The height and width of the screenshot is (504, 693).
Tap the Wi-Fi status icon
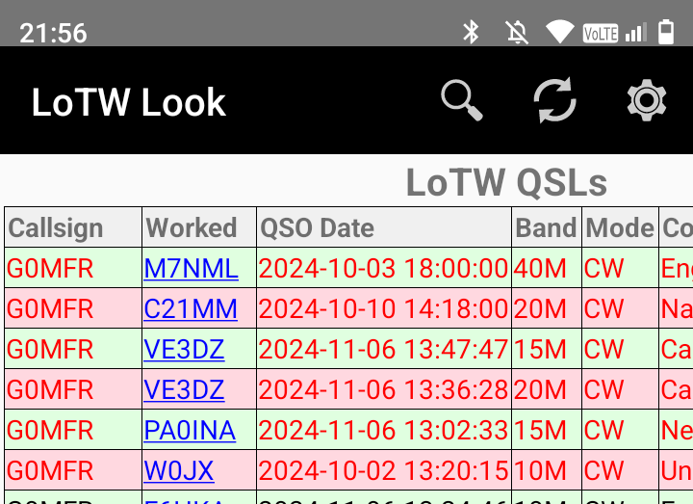click(559, 33)
